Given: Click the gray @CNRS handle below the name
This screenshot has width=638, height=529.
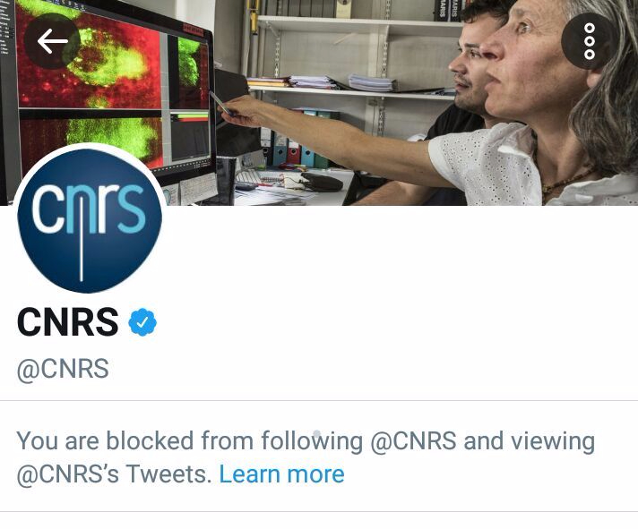Looking at the screenshot, I should tap(63, 369).
